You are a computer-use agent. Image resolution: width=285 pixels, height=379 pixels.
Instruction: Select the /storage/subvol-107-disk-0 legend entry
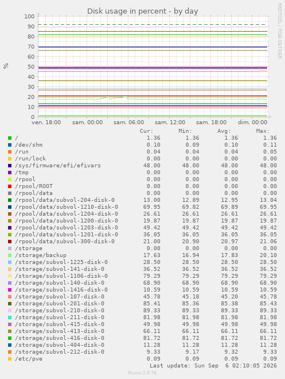click(x=60, y=297)
